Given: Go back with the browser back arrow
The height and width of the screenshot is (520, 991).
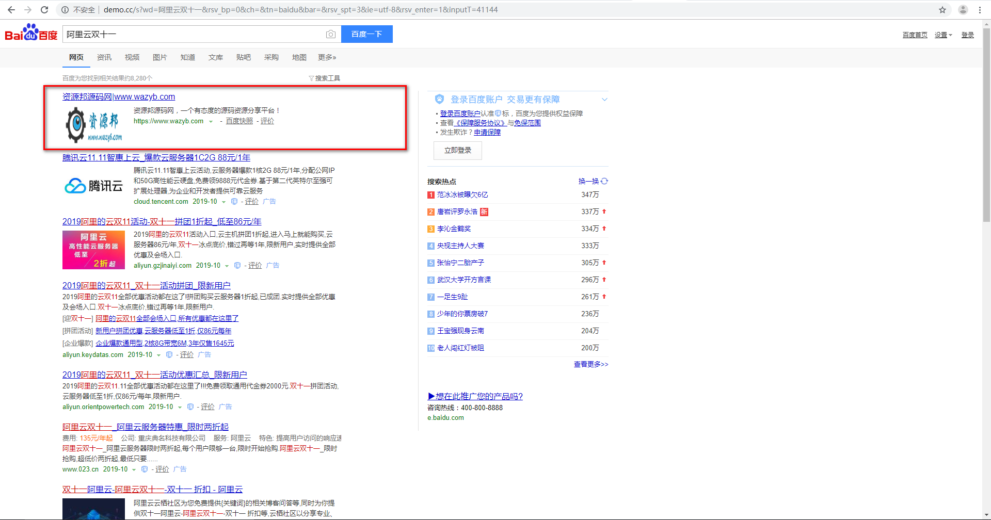Looking at the screenshot, I should (x=11, y=10).
